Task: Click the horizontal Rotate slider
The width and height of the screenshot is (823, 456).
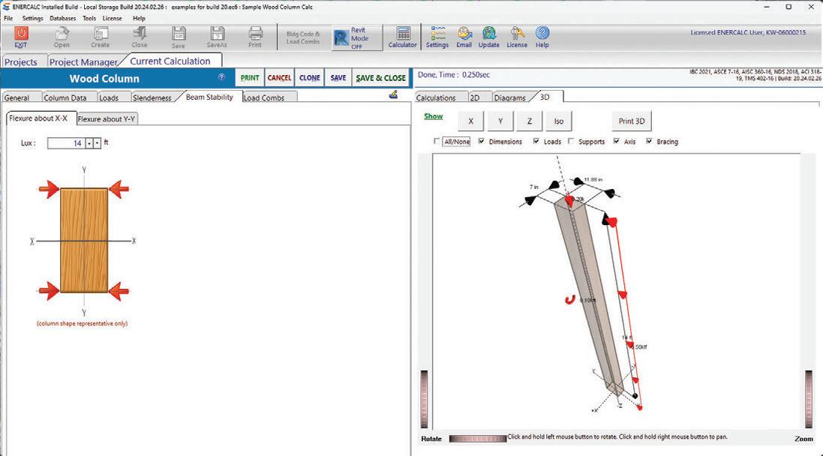Action: coord(478,438)
